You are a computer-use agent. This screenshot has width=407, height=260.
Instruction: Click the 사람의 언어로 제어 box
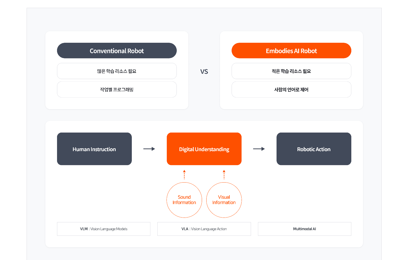click(x=291, y=90)
